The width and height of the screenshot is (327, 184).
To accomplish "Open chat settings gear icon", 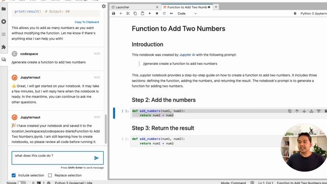I will coord(104,6).
